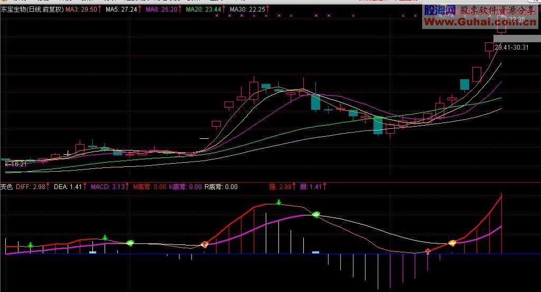The height and width of the screenshot is (292, 541).
Task: Click the M底背: 0.00 label
Action: pyautogui.click(x=150, y=187)
